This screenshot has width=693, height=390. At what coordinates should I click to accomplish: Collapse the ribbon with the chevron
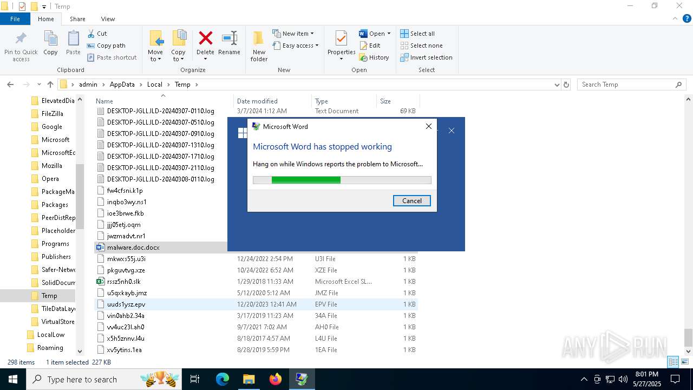tap(675, 19)
